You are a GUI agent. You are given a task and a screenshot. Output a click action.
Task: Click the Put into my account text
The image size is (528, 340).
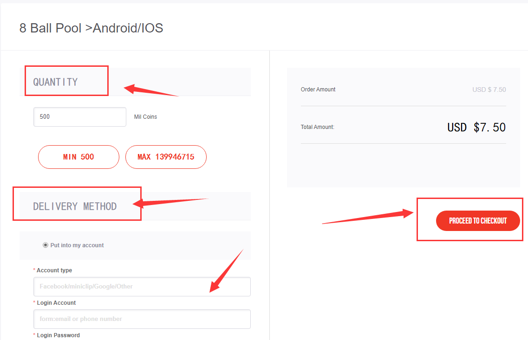point(77,245)
